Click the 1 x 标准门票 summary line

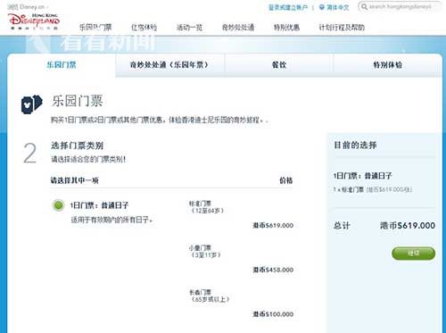pyautogui.click(x=373, y=189)
